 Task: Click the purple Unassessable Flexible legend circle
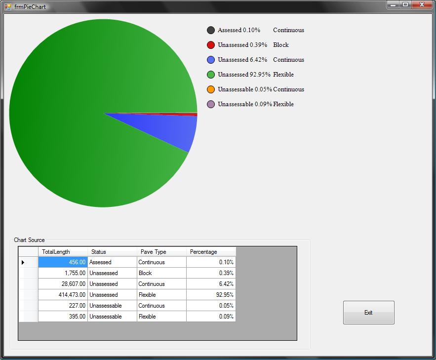[211, 104]
